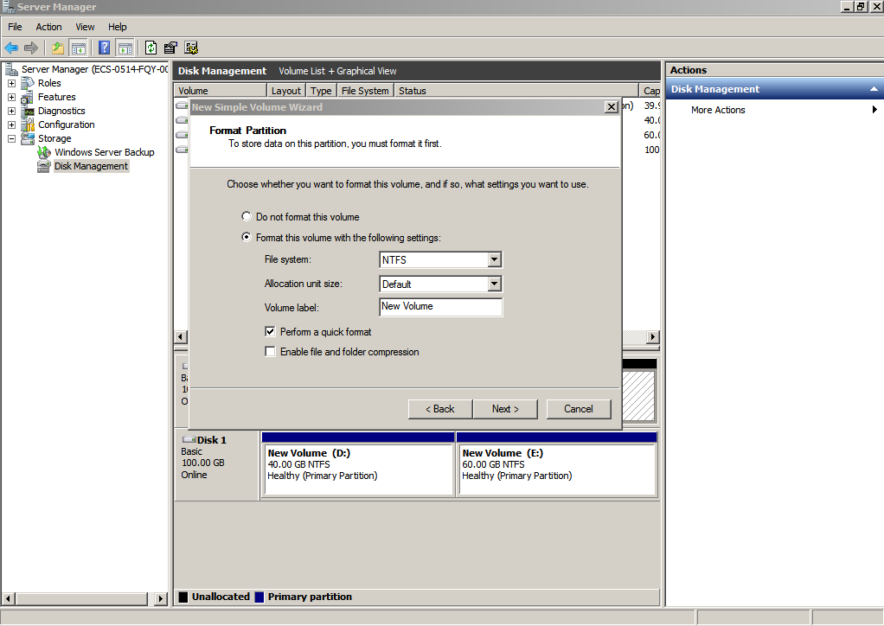Screen dimensions: 884x626
Task: Click tree pane scroll left arrow
Action: (9, 598)
